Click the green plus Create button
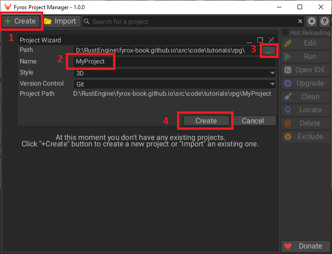Image resolution: width=332 pixels, height=254 pixels. pyautogui.click(x=21, y=21)
